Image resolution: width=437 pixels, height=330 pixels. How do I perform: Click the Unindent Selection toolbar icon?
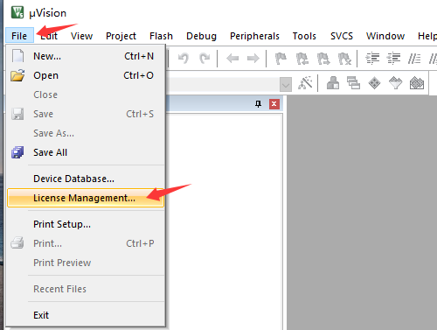[x=393, y=59]
